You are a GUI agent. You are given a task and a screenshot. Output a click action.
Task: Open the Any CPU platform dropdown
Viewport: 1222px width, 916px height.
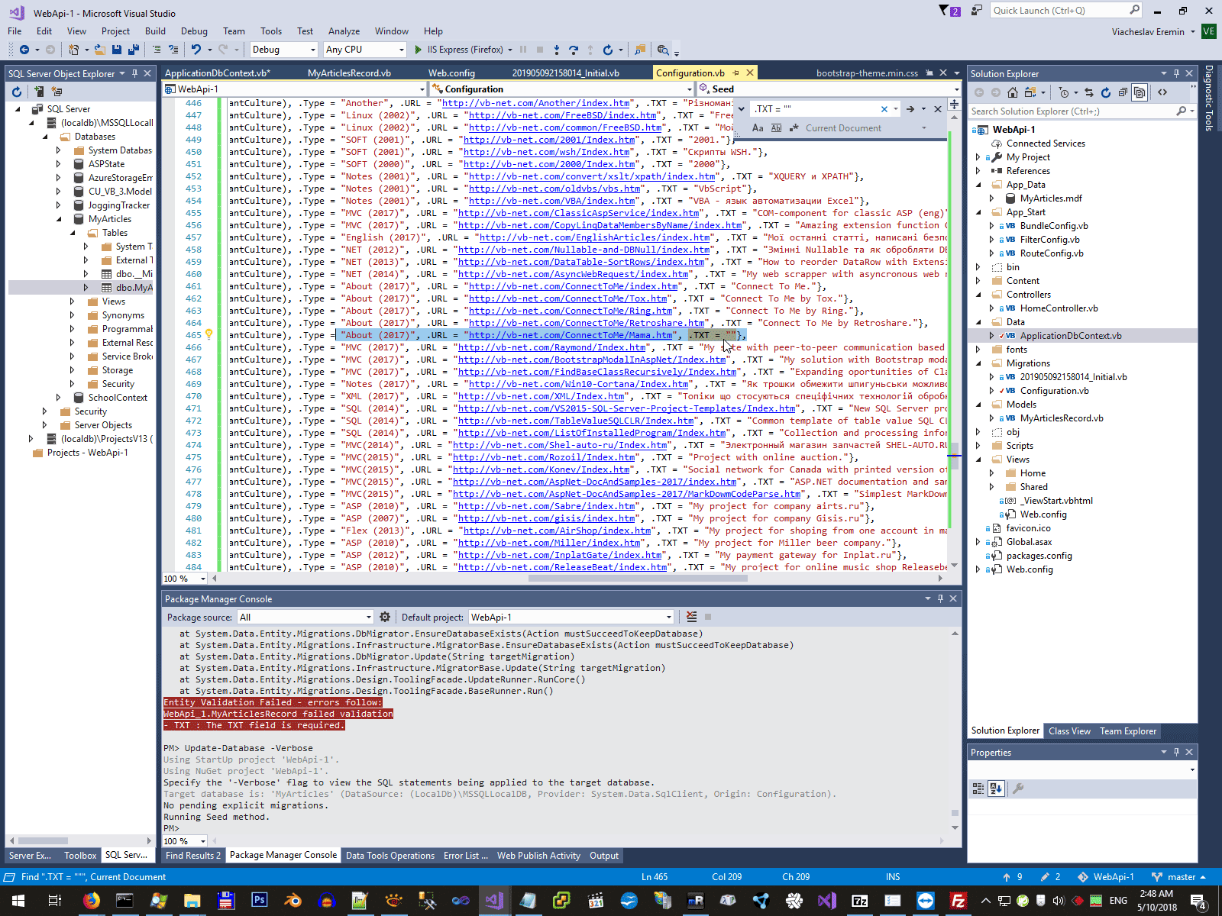[364, 50]
